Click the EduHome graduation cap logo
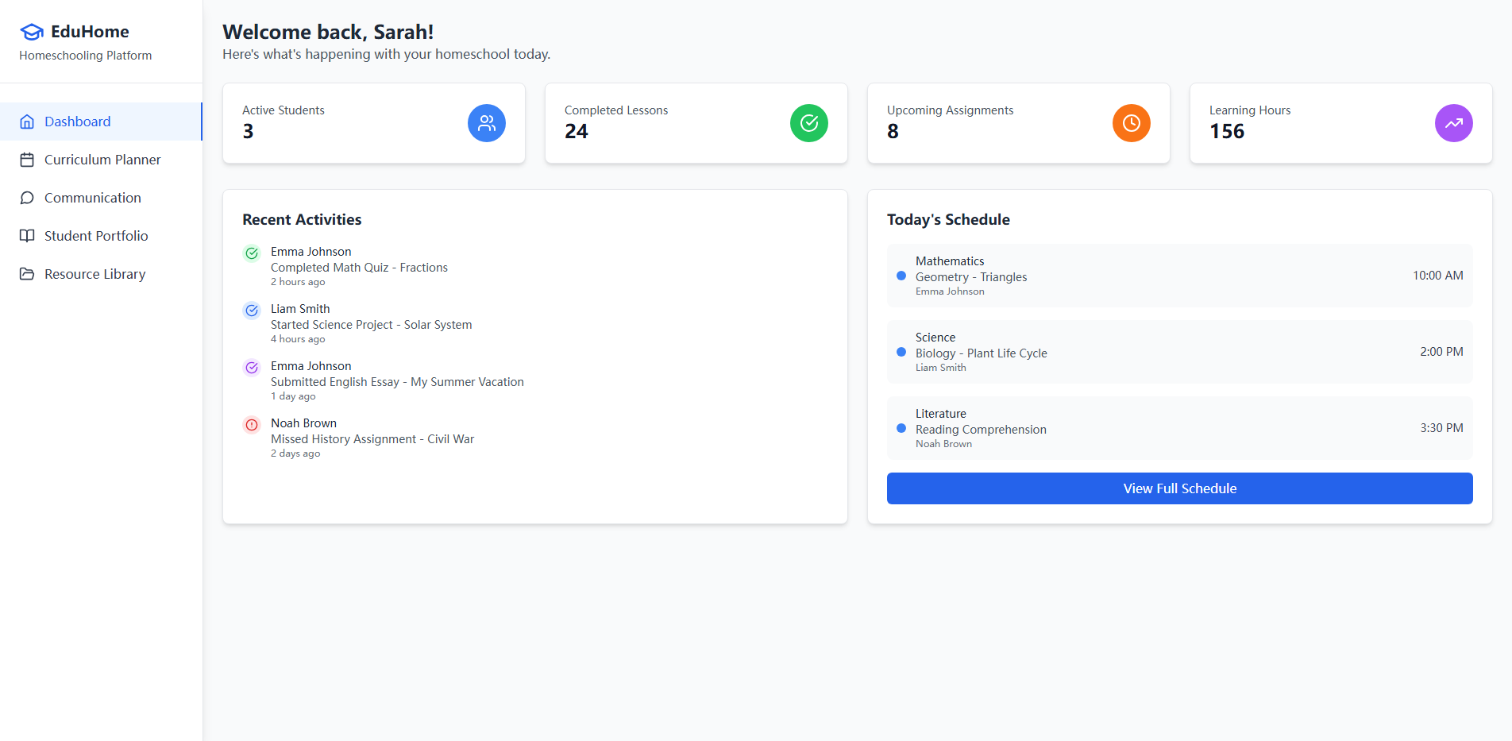Viewport: 1512px width, 741px height. point(32,32)
